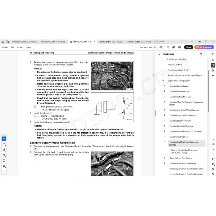The image size is (216, 216).
Task: Star the current Komatsu PC228US tab
Action: pos(71,42)
